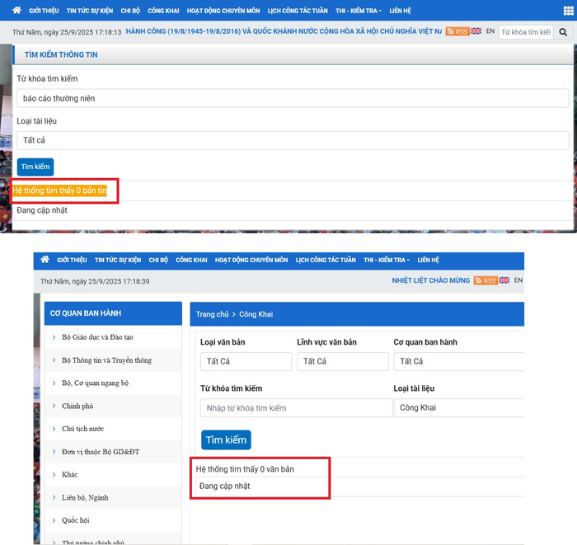Open the apps grid icon at top right
This screenshot has width=577, height=545.
[568, 11]
